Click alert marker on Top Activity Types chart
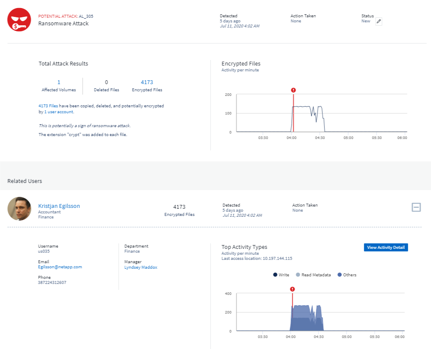 [x=292, y=289]
